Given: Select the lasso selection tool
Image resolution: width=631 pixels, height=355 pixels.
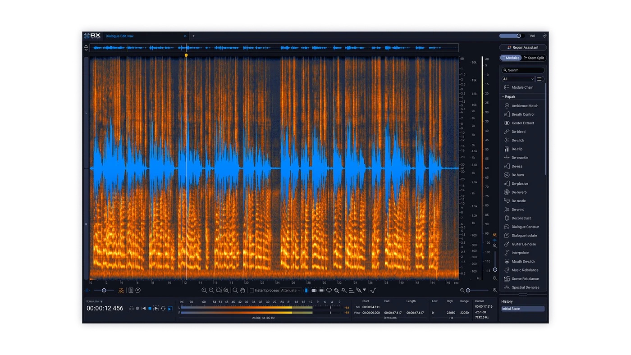Looking at the screenshot, I should pyautogui.click(x=329, y=291).
